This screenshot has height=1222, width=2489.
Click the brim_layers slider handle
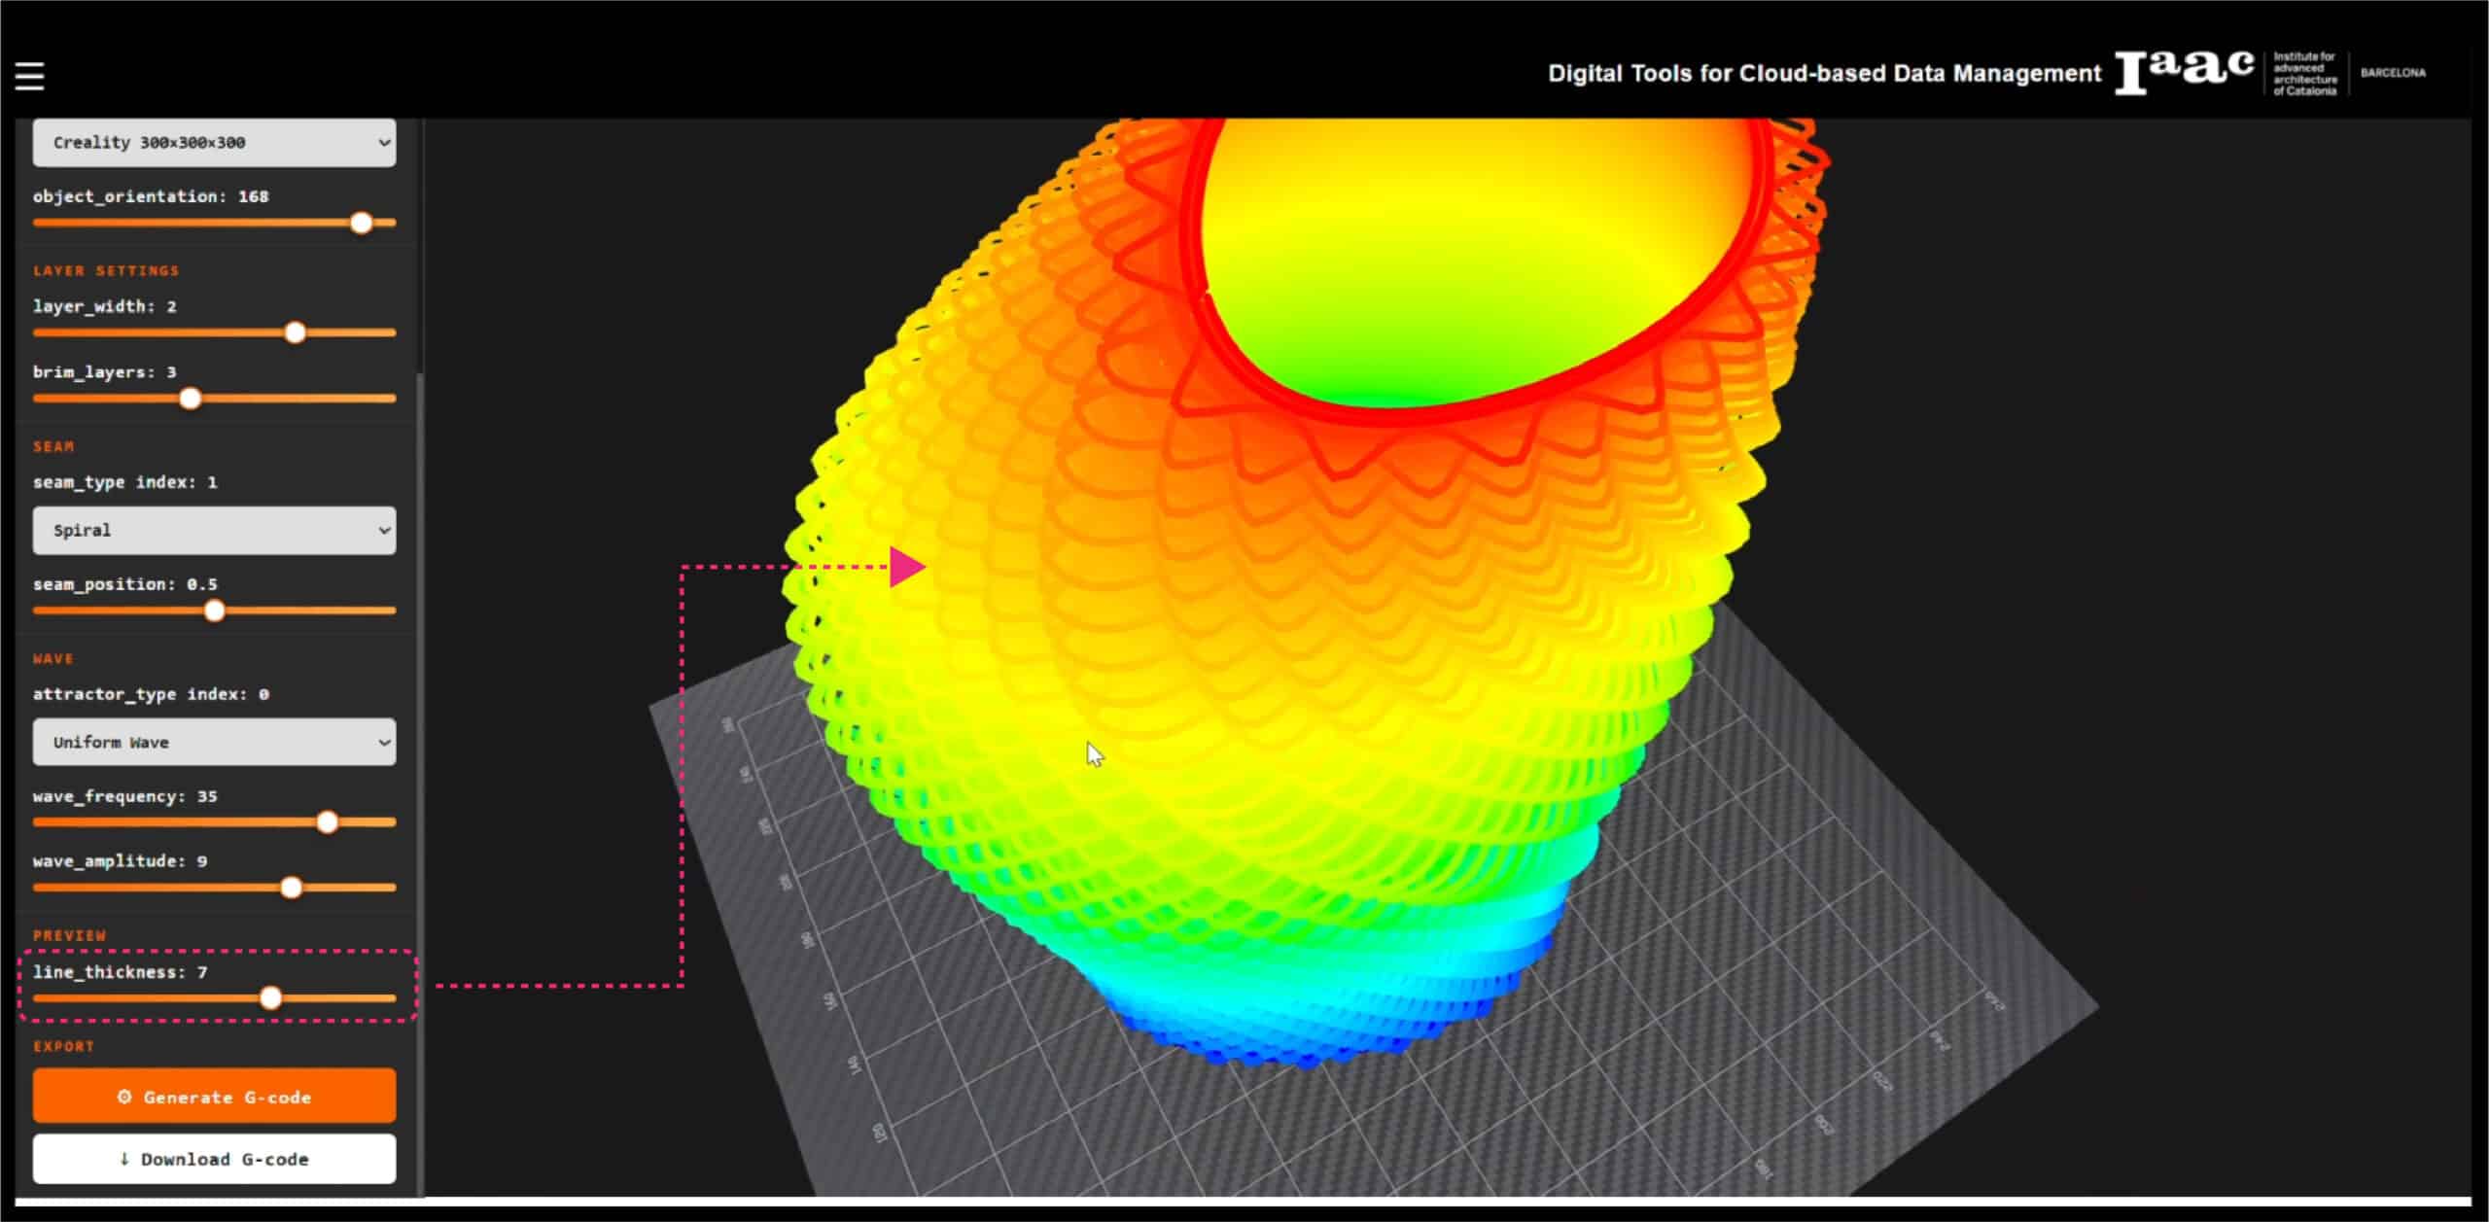tap(191, 399)
